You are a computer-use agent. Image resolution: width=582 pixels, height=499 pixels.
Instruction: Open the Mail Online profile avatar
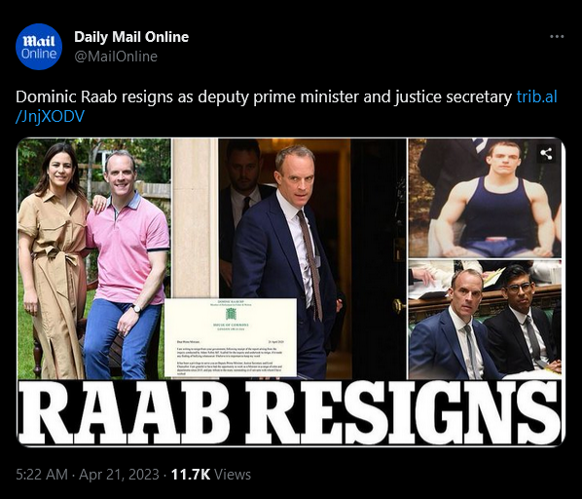(x=39, y=47)
